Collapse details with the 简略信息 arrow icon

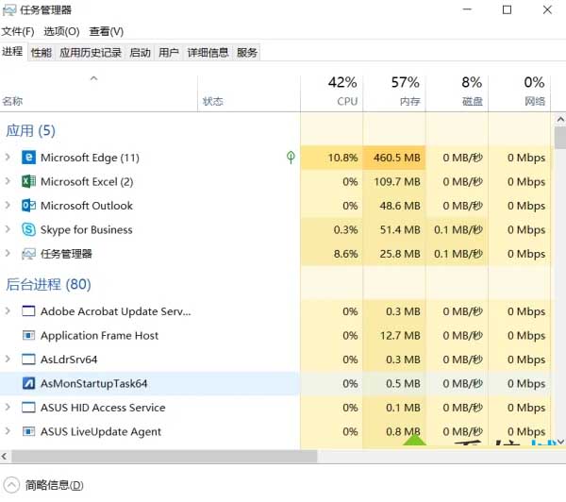click(11, 485)
